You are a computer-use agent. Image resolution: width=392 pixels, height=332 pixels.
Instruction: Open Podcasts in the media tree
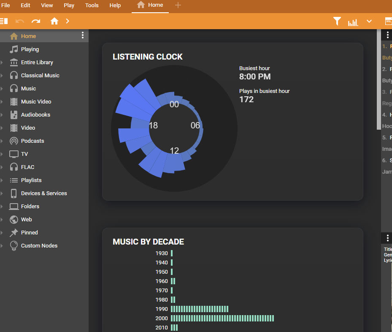click(x=32, y=141)
